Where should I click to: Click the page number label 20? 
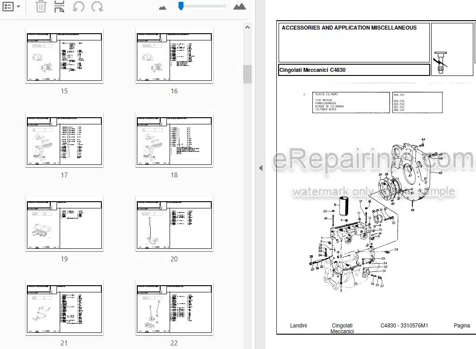[174, 259]
